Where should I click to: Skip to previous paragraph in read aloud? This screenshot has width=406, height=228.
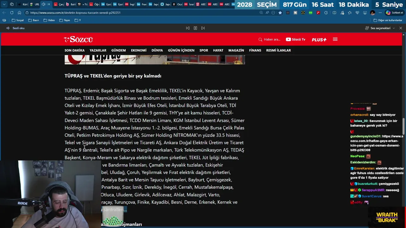click(188, 28)
